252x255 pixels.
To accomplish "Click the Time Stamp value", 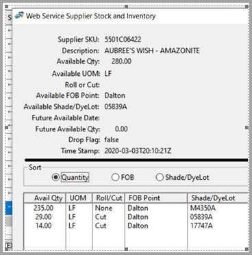I will pyautogui.click(x=138, y=150).
